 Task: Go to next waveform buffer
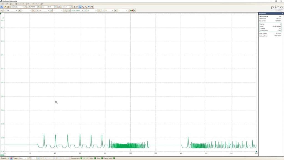(x=56, y=7)
